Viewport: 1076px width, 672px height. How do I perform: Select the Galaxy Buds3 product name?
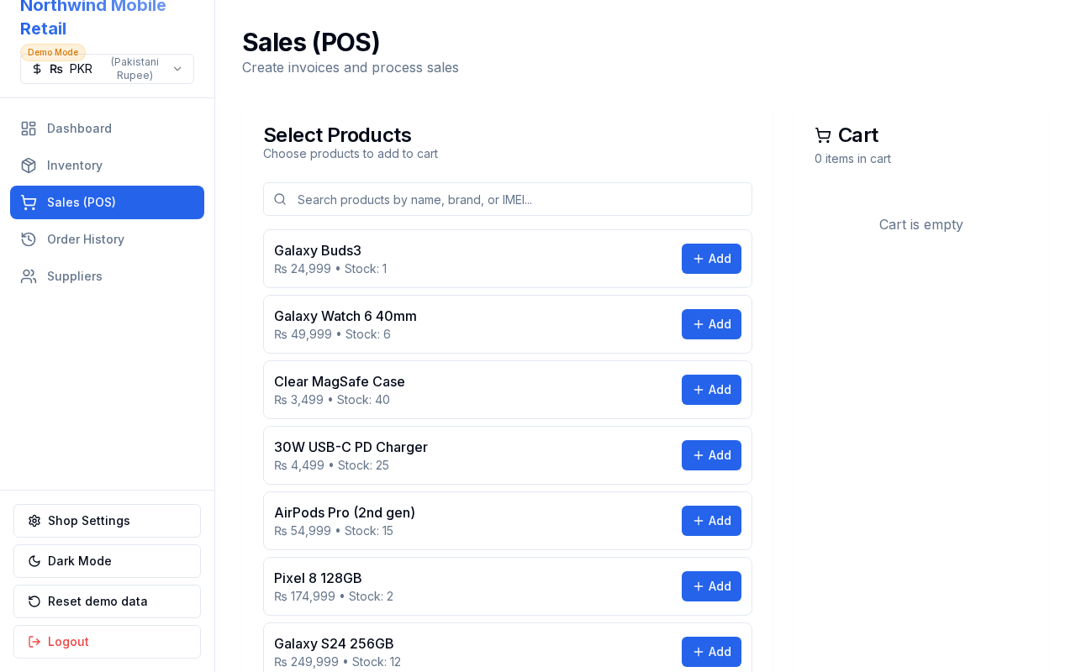tap(318, 250)
